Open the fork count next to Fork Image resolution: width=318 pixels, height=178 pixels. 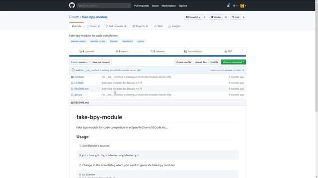pyautogui.click(x=243, y=17)
